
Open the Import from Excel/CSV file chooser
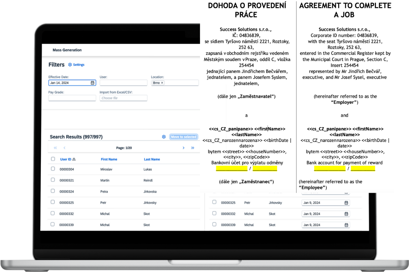point(123,98)
